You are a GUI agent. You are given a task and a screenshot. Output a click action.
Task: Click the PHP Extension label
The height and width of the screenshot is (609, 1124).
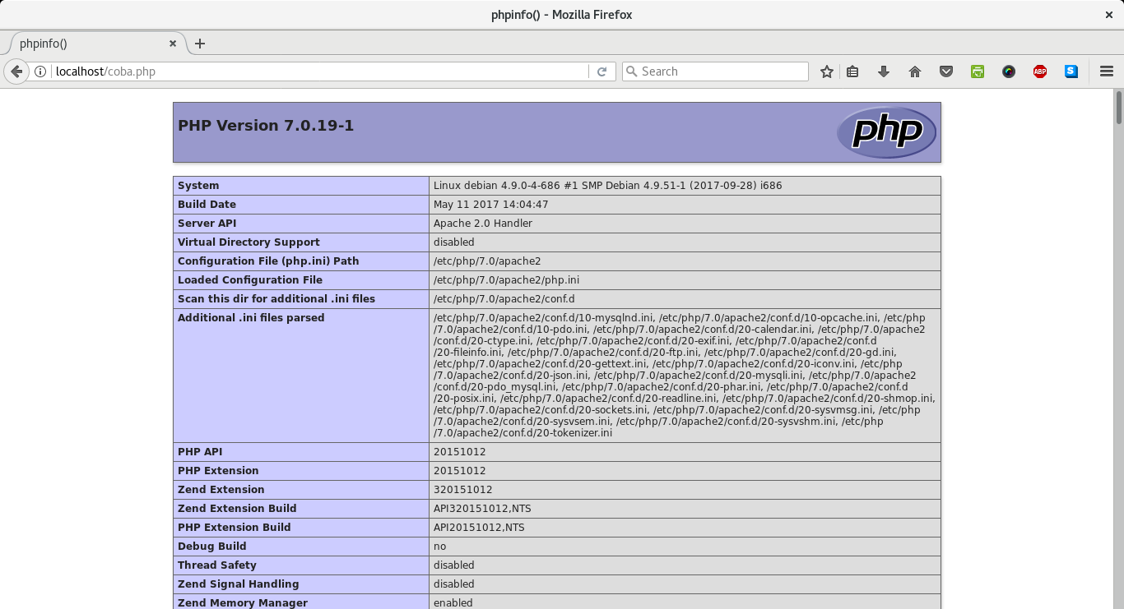click(x=218, y=471)
